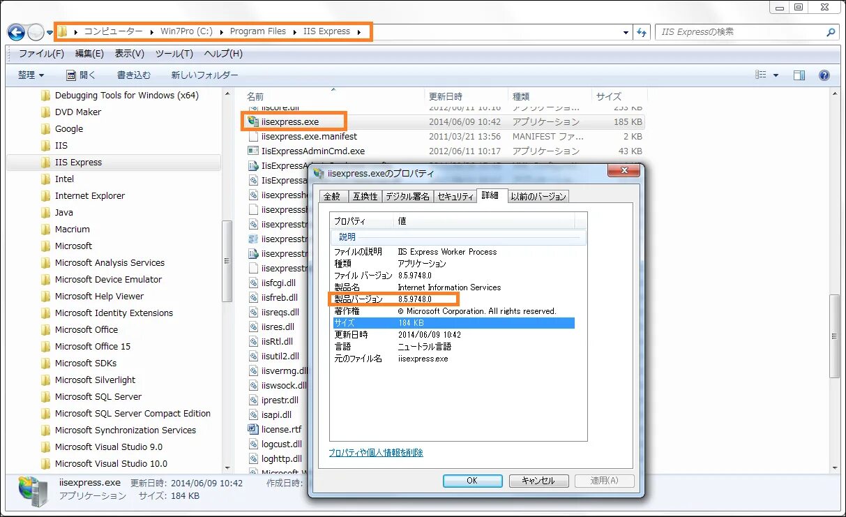Click the Win7Pro (C:) breadcrumb segment
Viewport: 846px width, 517px height.
186,31
